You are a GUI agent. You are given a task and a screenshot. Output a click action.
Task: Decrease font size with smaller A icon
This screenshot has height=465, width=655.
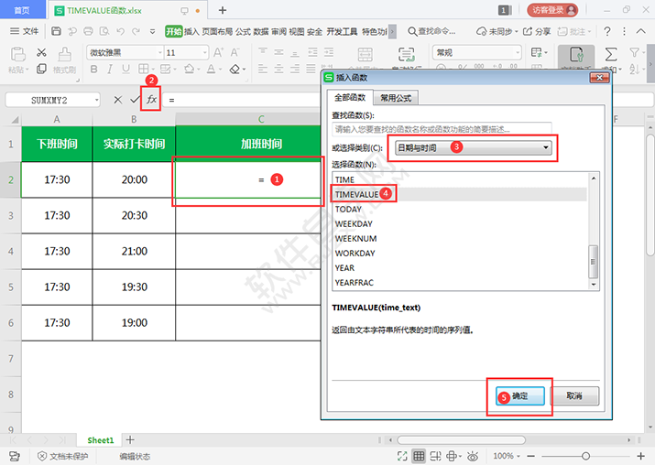tap(235, 52)
